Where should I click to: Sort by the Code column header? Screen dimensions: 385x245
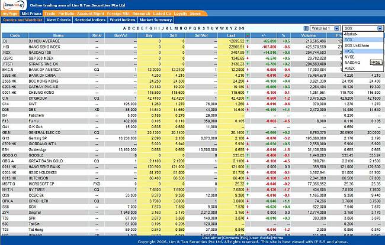point(15,35)
